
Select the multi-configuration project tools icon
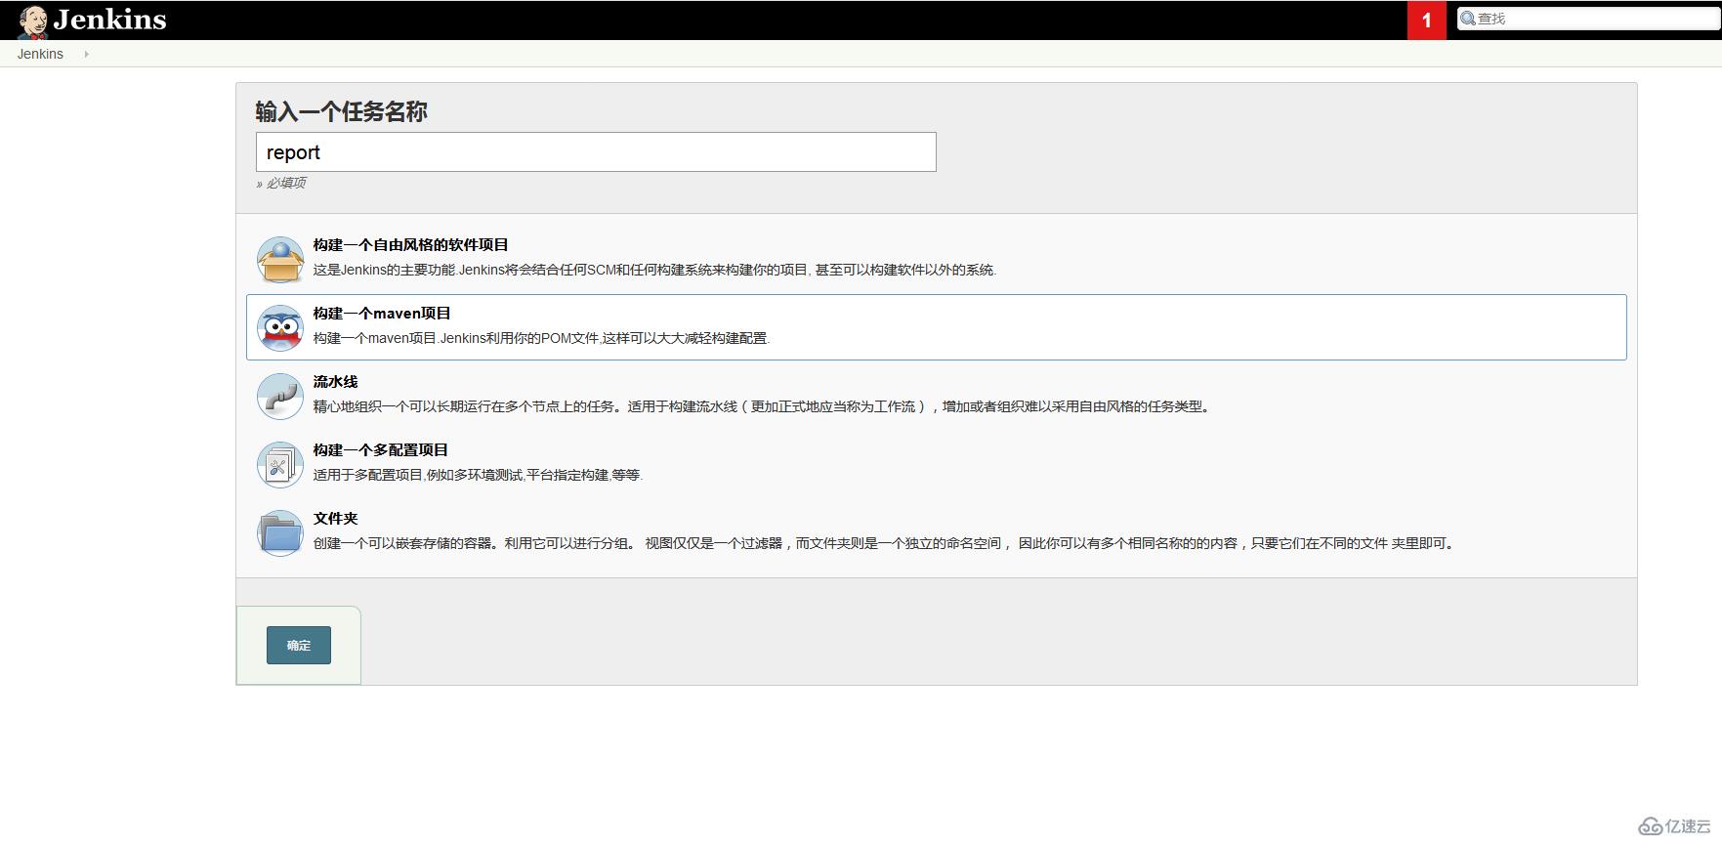[280, 464]
